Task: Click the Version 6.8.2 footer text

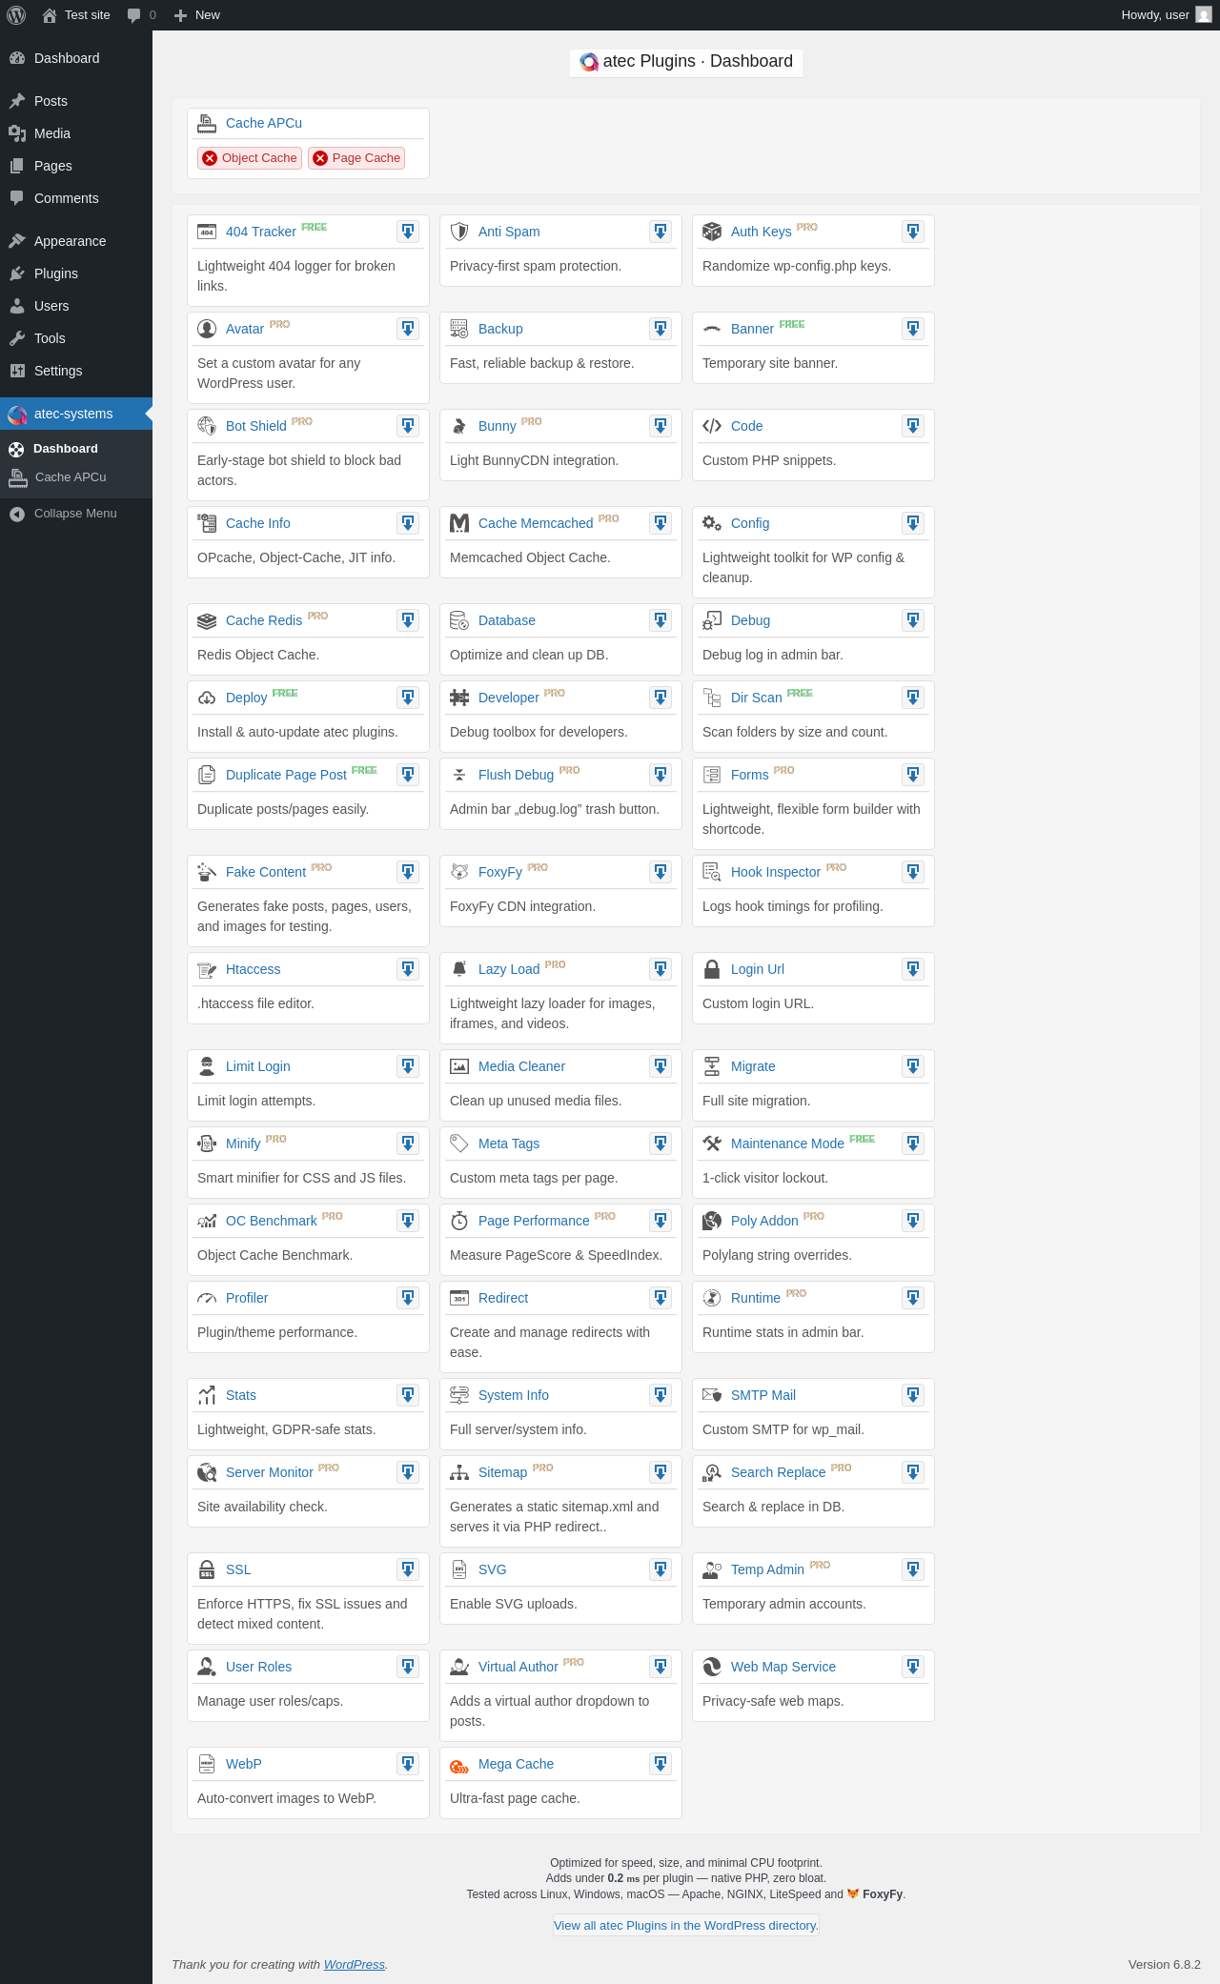Action: 1165,1964
